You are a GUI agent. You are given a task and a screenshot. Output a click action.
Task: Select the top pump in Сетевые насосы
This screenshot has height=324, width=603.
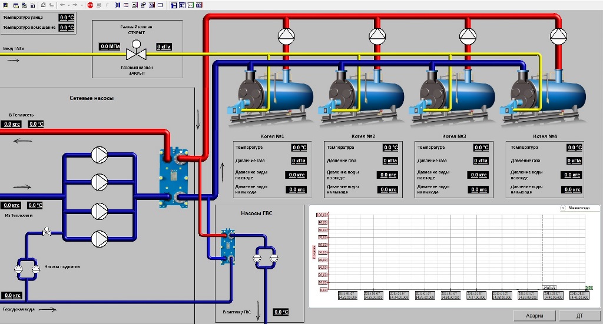click(x=99, y=155)
